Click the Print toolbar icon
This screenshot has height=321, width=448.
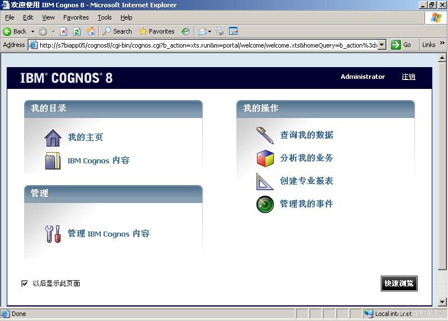(220, 31)
